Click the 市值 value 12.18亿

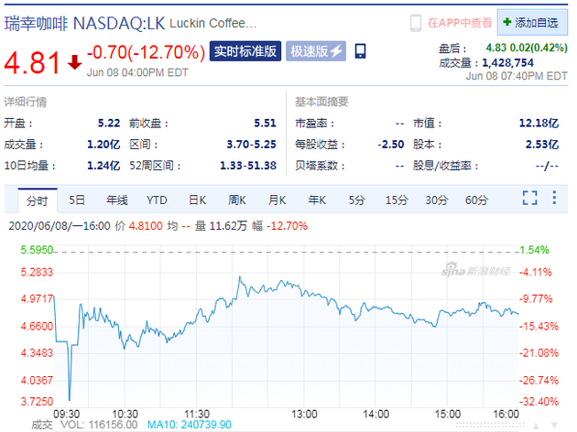pyautogui.click(x=539, y=123)
